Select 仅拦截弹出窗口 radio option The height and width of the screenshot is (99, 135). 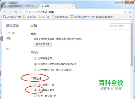click(x=35, y=90)
